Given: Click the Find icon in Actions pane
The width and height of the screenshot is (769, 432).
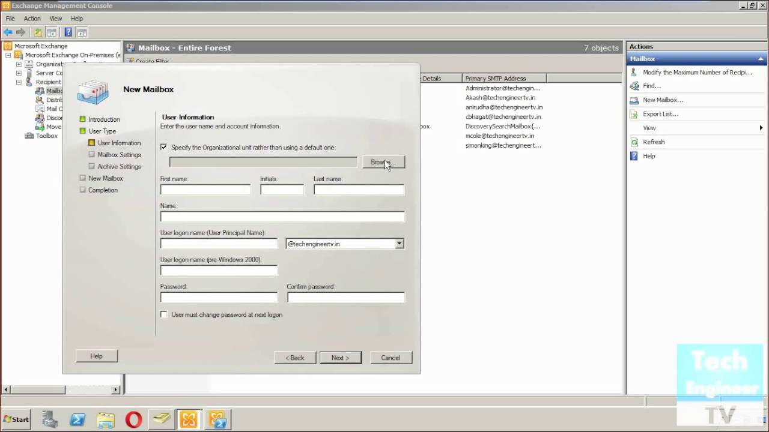Looking at the screenshot, I should pyautogui.click(x=634, y=86).
